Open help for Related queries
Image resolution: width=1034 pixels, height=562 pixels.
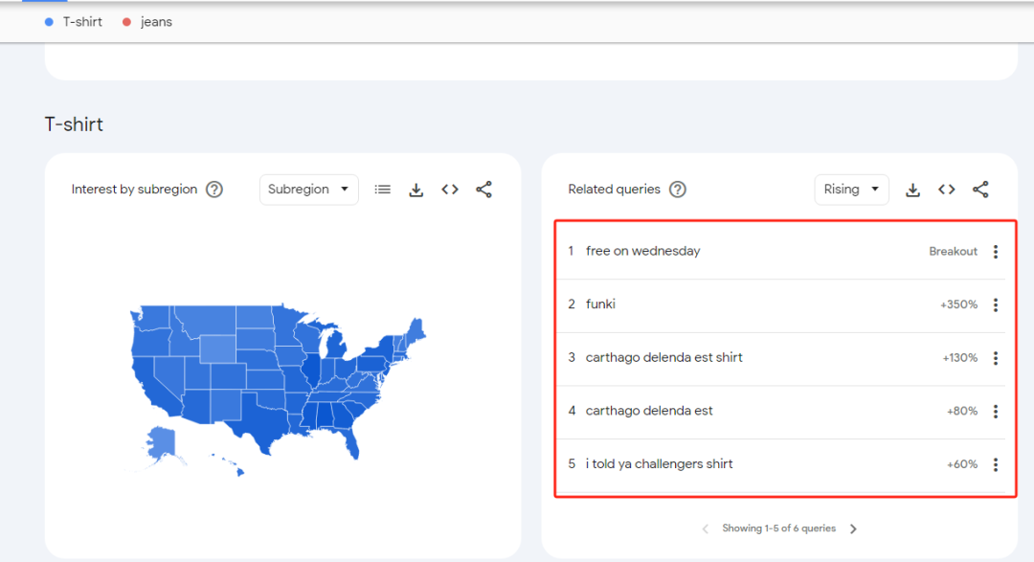pyautogui.click(x=678, y=190)
